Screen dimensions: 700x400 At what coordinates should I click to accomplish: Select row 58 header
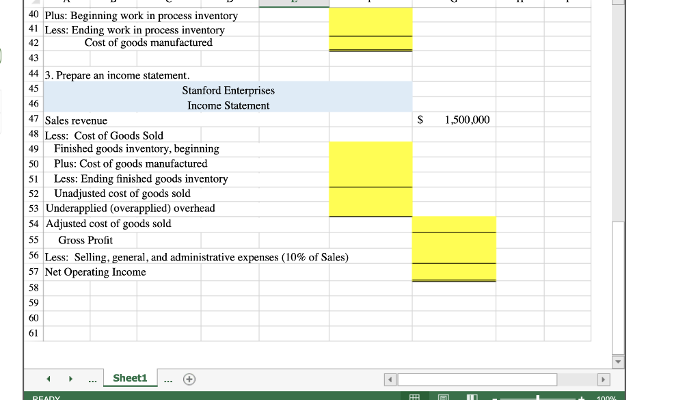(x=33, y=287)
